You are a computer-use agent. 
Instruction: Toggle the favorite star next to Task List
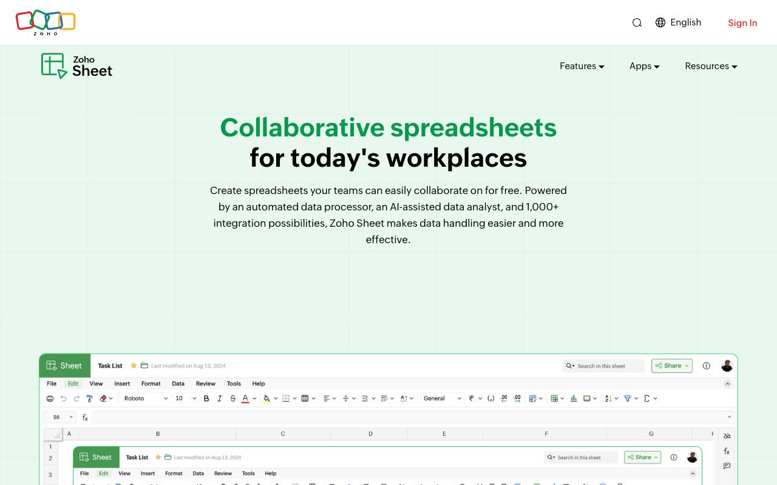pyautogui.click(x=134, y=366)
